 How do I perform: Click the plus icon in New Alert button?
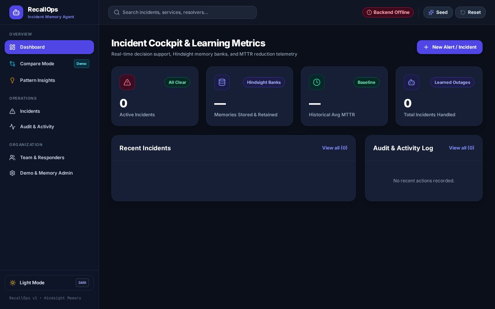pos(426,47)
